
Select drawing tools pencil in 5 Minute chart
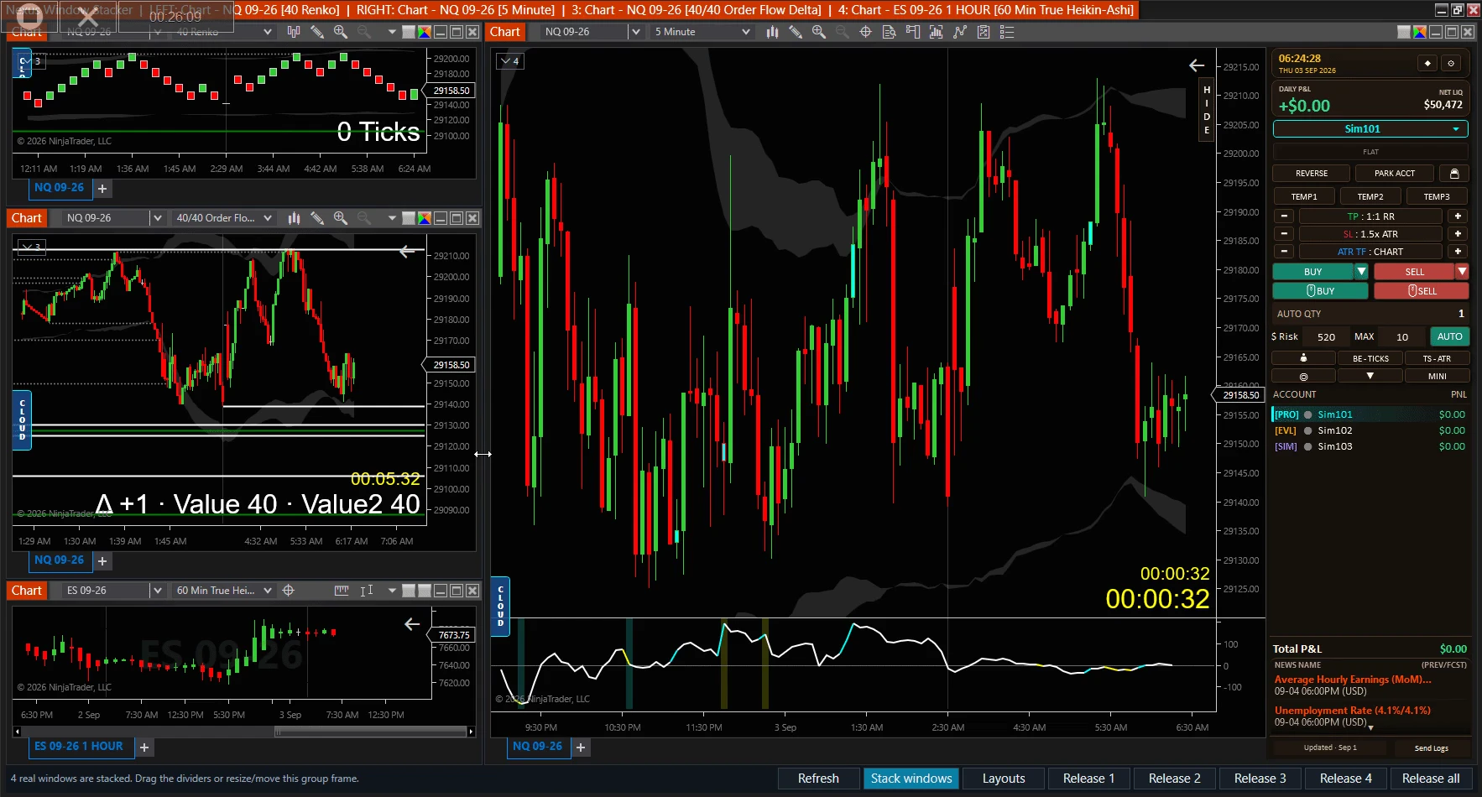[796, 32]
